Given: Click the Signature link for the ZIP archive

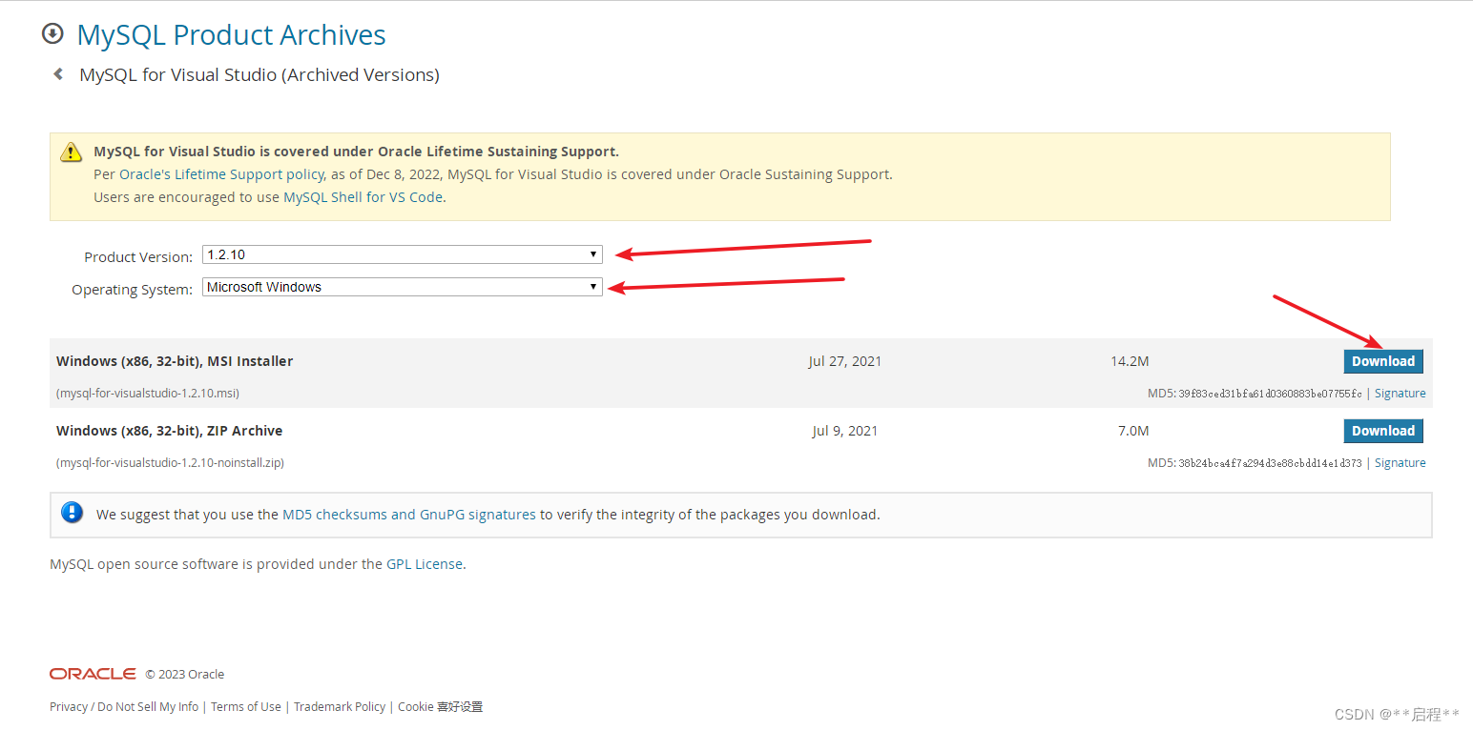Looking at the screenshot, I should (1400, 462).
